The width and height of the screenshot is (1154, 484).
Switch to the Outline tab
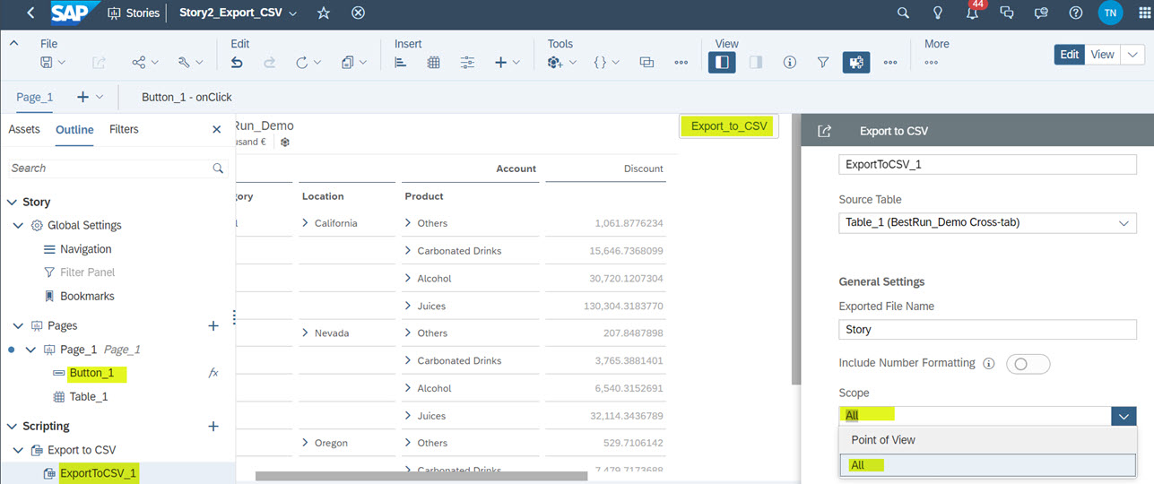74,129
